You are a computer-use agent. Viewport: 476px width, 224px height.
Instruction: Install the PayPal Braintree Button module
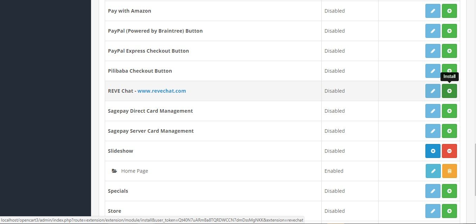(449, 31)
